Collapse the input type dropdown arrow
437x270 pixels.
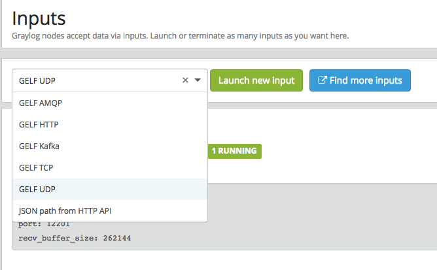198,80
